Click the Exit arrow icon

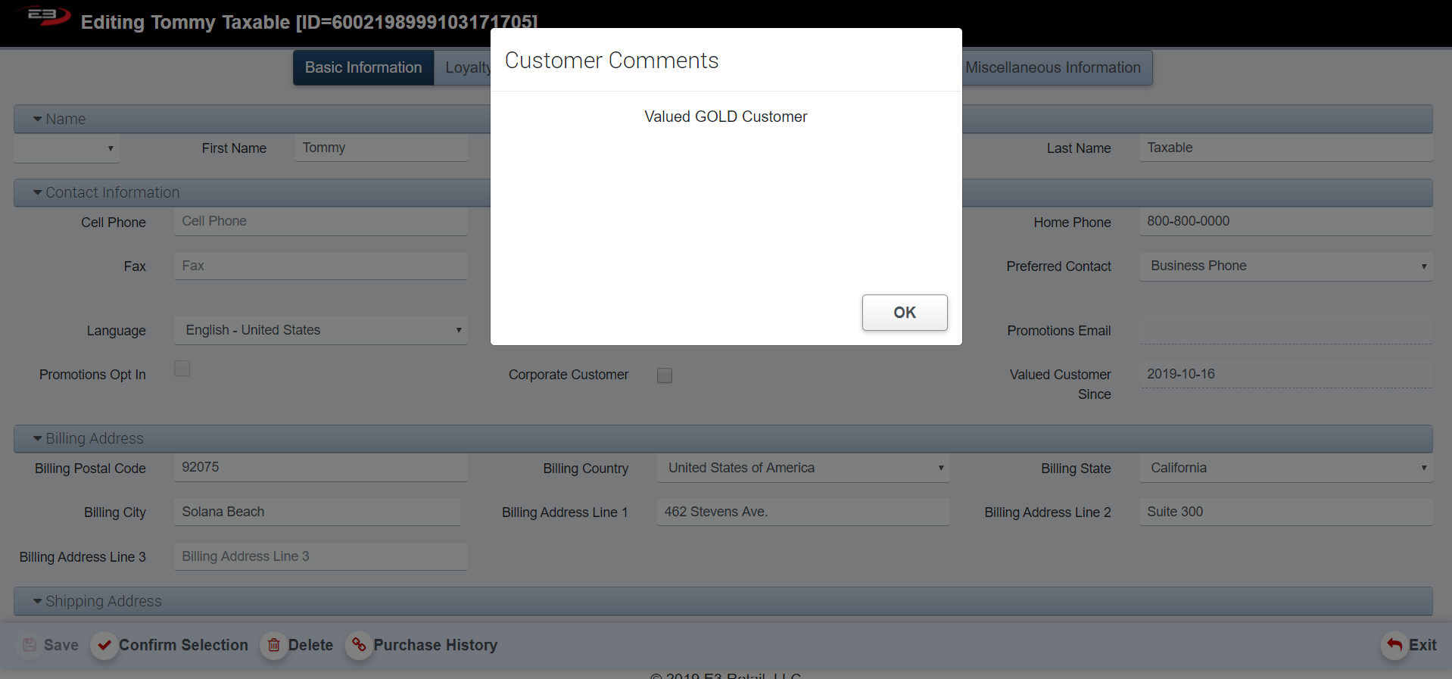coord(1394,645)
